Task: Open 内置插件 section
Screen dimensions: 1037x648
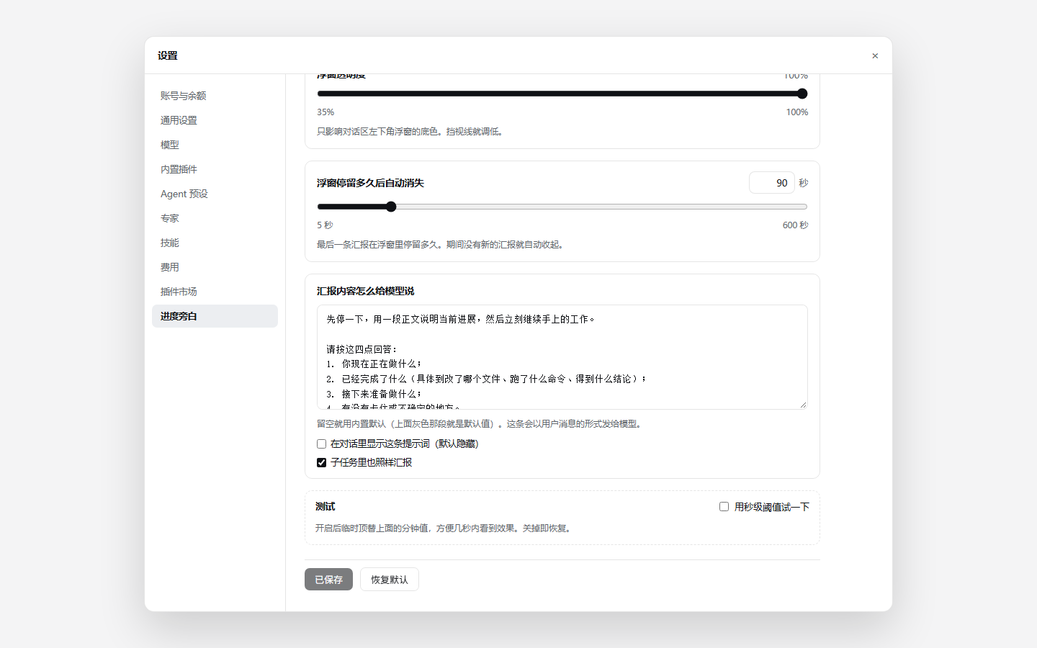Action: [x=215, y=169]
